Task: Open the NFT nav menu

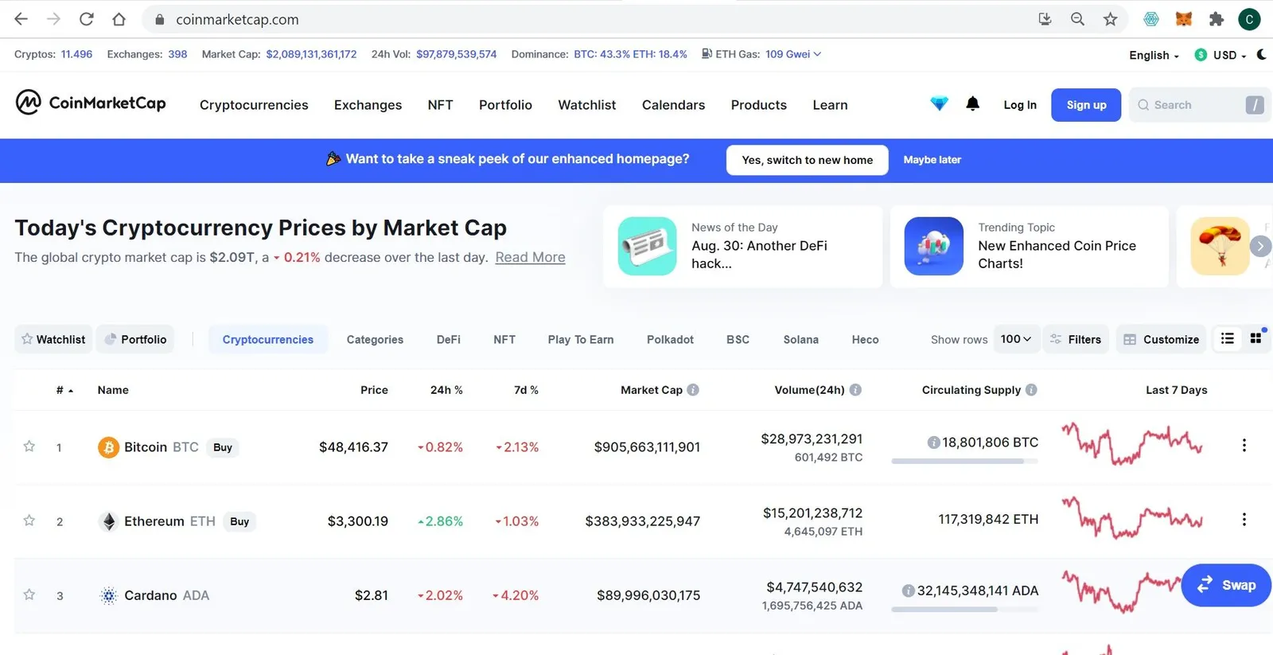Action: coord(440,105)
